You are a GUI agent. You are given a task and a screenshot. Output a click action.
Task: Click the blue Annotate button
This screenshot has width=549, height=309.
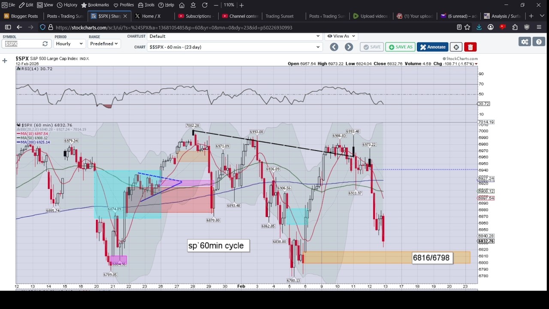(x=433, y=47)
